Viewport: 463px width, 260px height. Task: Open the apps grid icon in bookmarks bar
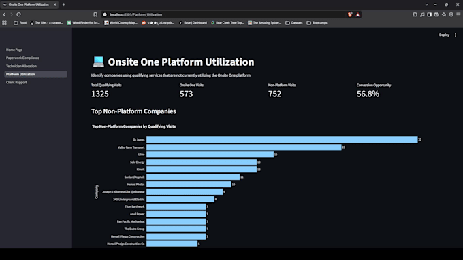(5, 23)
